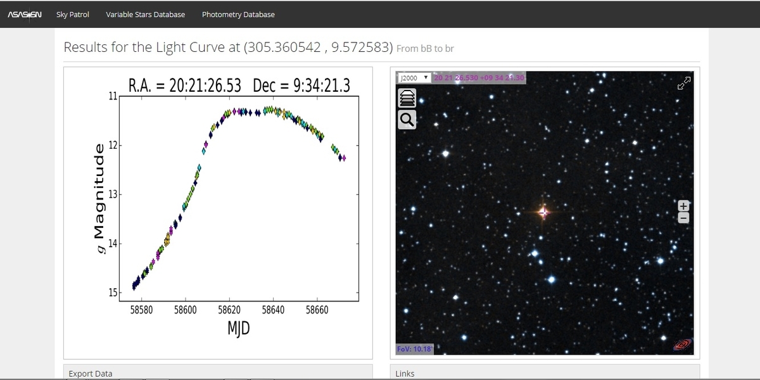The image size is (760, 380).
Task: Open the Sky Patrol menu item
Action: tap(73, 14)
